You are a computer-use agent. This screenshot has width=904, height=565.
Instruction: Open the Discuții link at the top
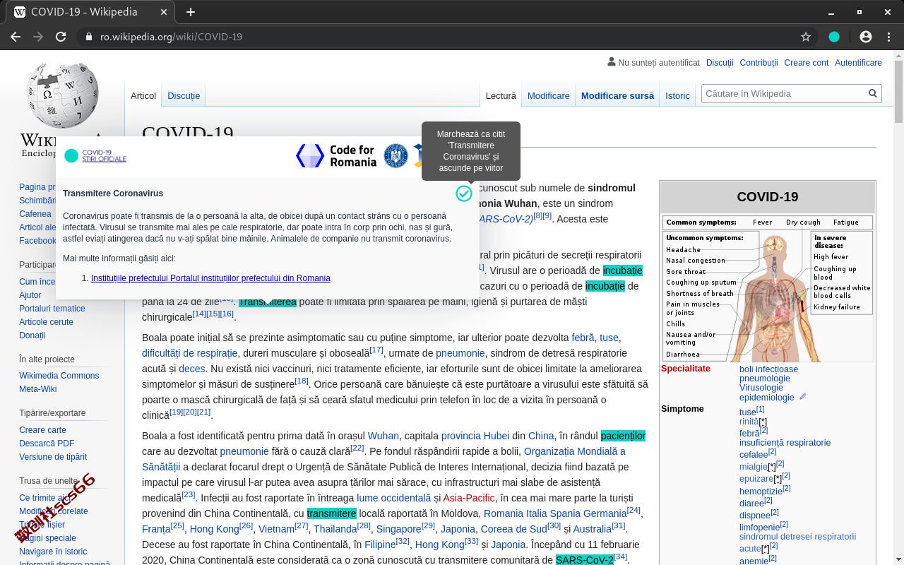(720, 63)
